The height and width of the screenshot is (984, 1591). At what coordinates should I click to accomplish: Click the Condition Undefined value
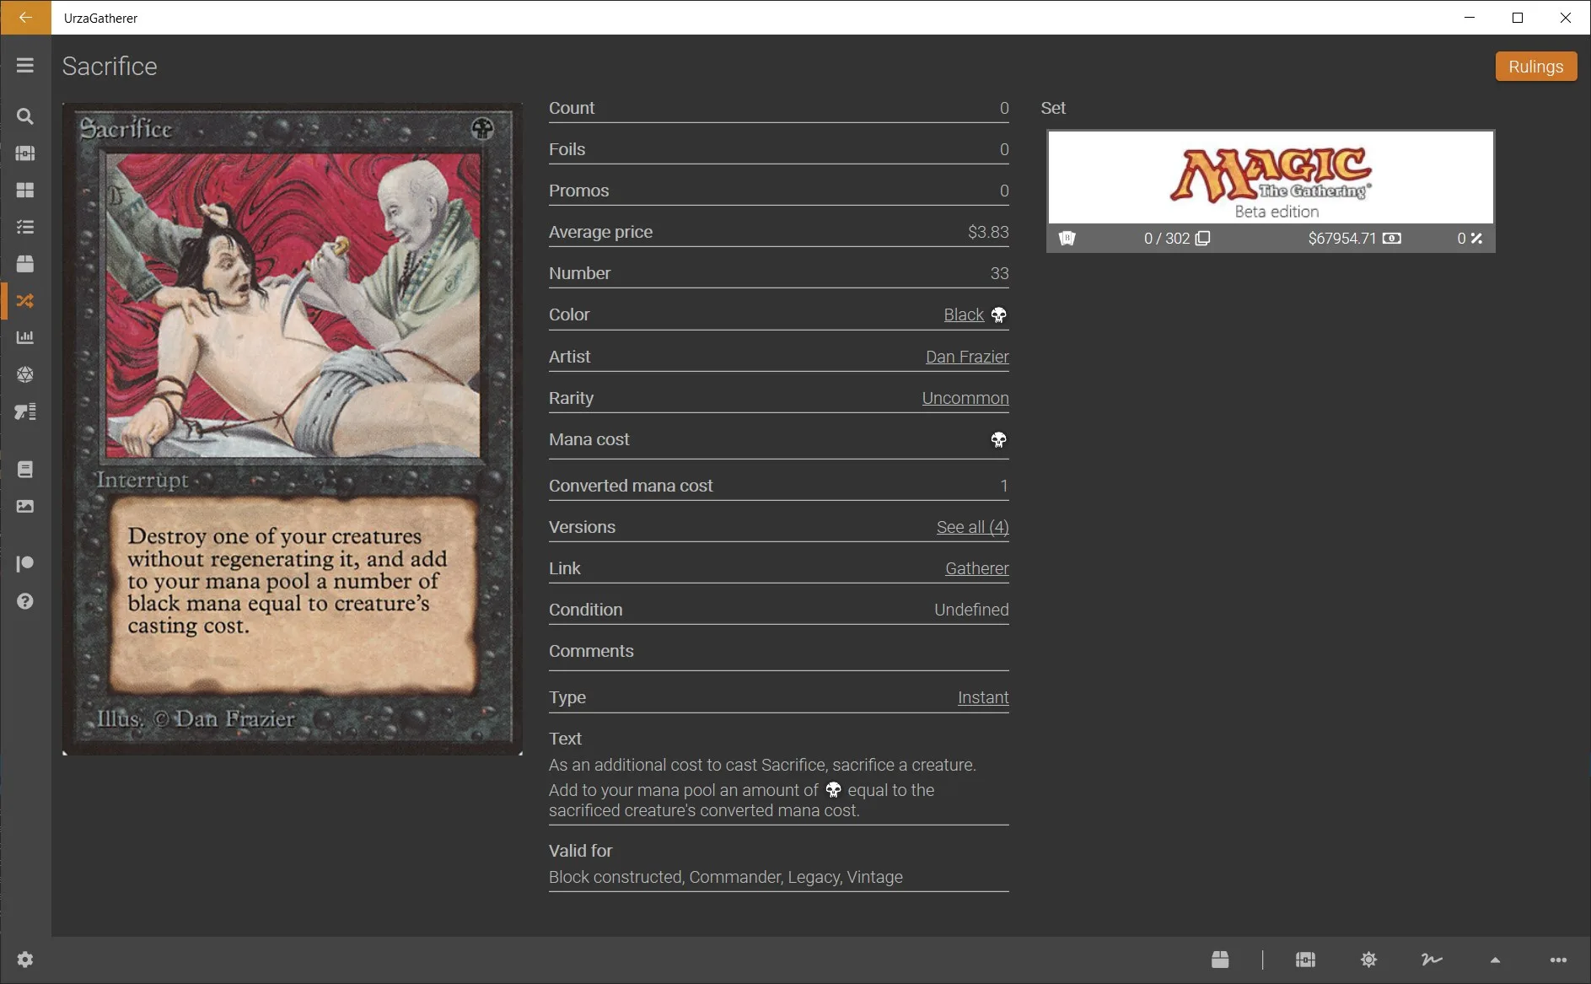click(x=971, y=610)
